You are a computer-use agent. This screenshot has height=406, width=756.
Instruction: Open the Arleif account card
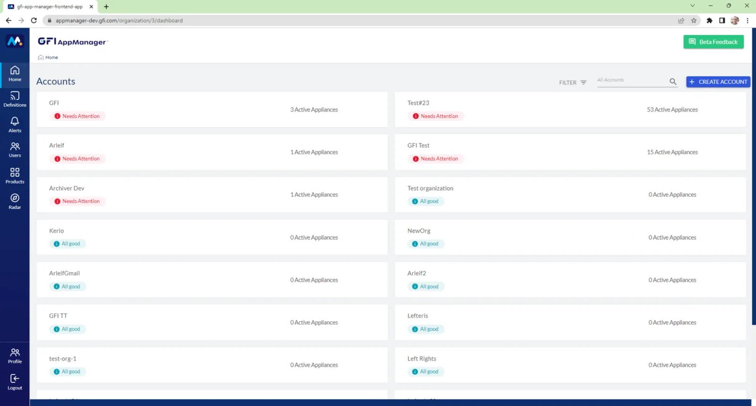[212, 152]
